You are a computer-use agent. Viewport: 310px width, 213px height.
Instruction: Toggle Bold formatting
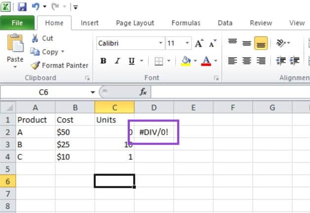coord(104,62)
